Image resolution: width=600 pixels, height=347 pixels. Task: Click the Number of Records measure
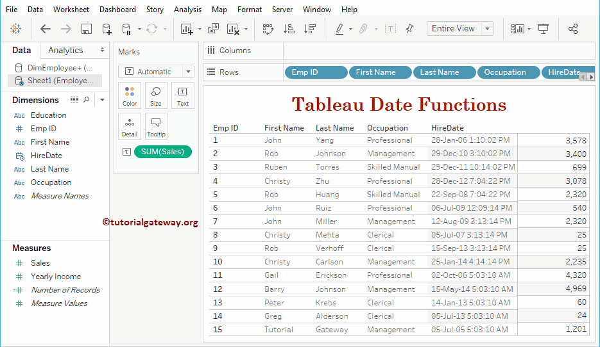[65, 290]
